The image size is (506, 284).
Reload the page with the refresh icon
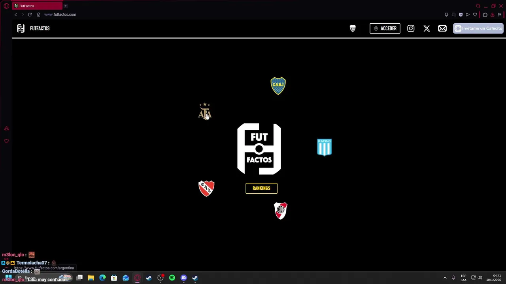30,15
